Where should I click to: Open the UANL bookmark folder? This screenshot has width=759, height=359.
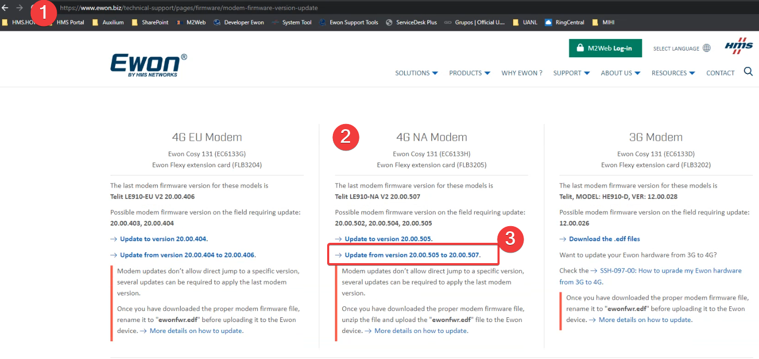pyautogui.click(x=525, y=22)
